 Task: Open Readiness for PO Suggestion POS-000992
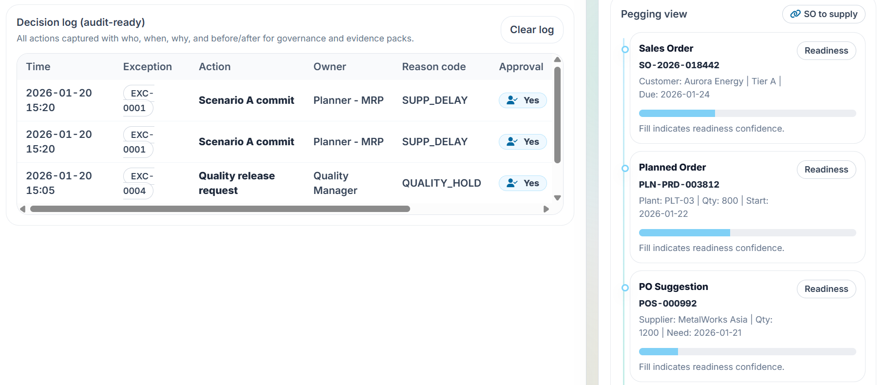point(826,289)
